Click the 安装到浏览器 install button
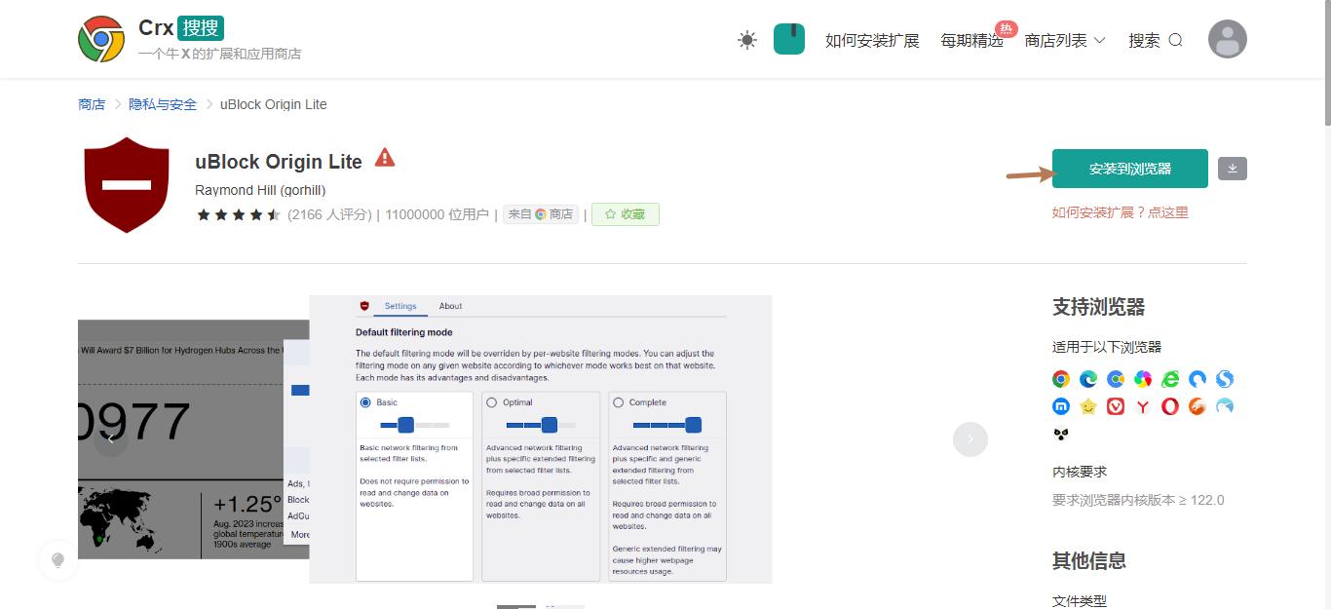The width and height of the screenshot is (1331, 609). (x=1130, y=169)
